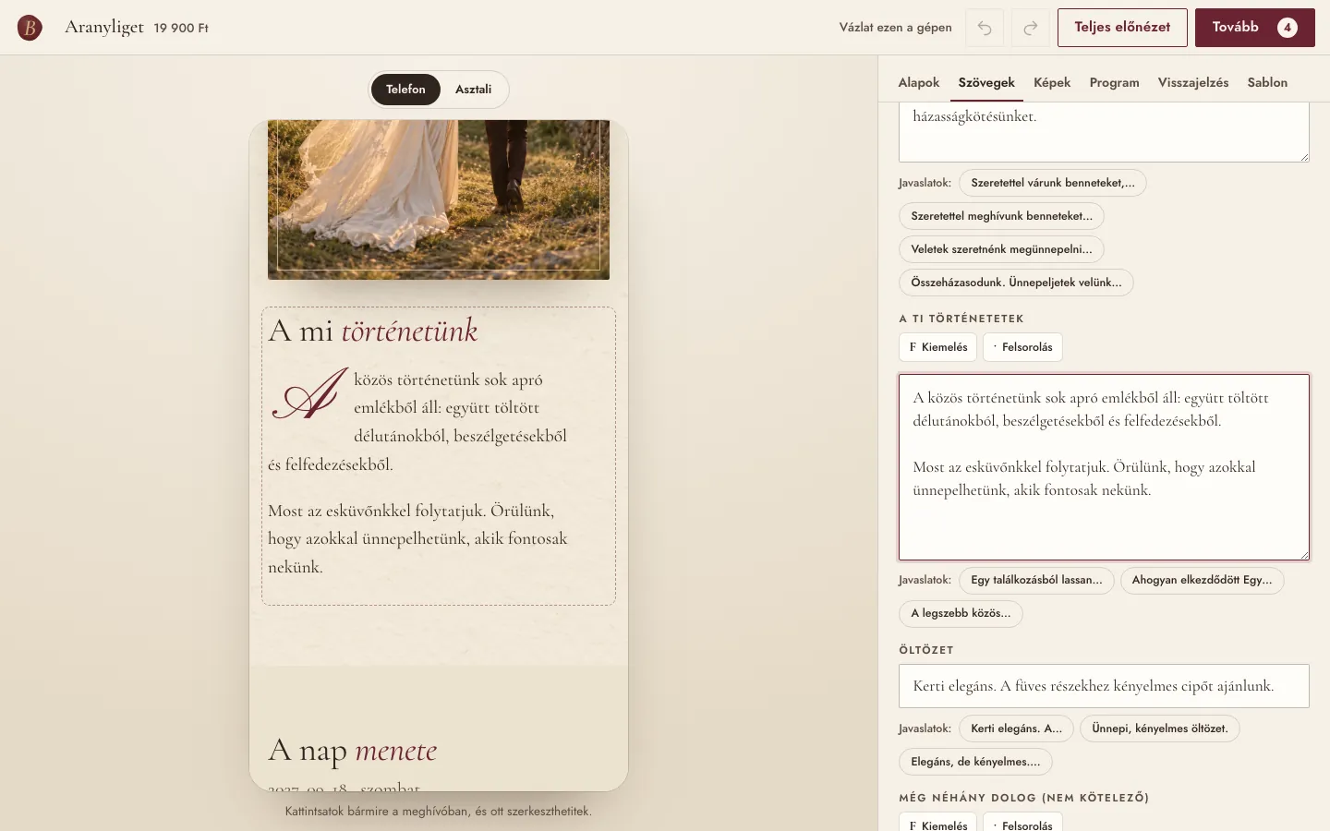Choose suggestion 'Elegáns, de kényelmes....'
The height and width of the screenshot is (831, 1330).
pos(975,762)
